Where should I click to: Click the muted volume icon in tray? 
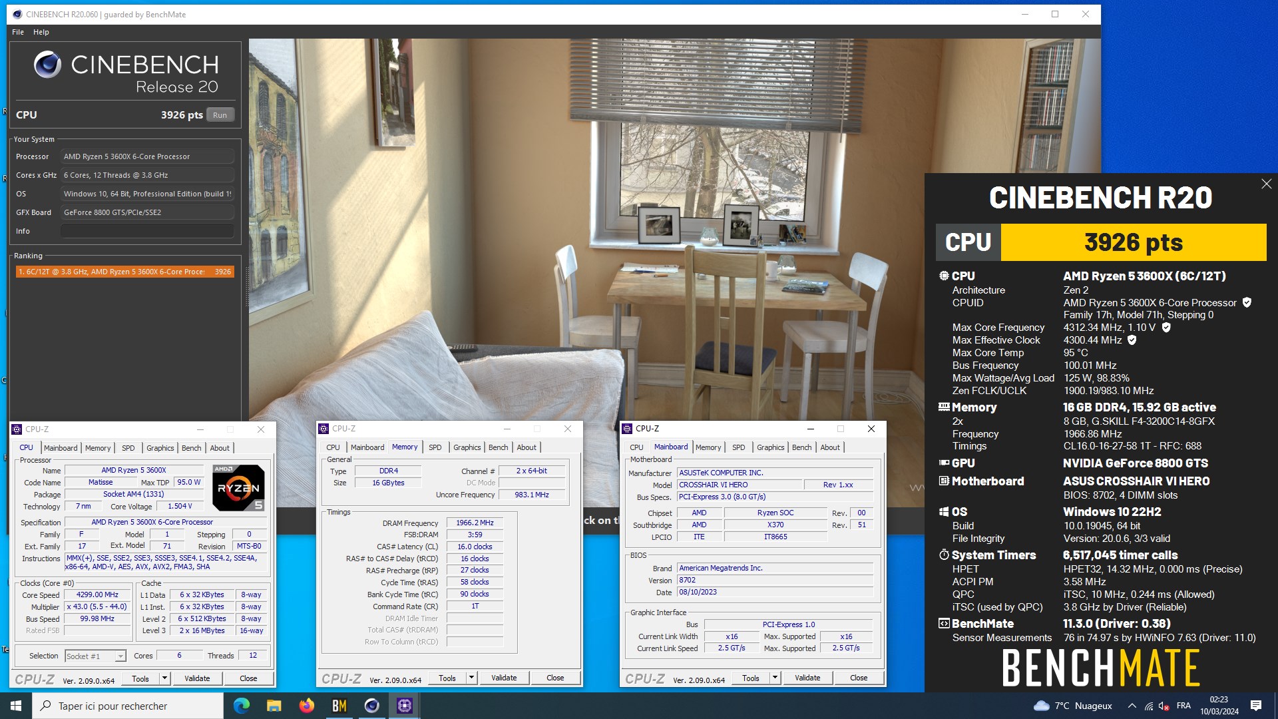click(1164, 706)
